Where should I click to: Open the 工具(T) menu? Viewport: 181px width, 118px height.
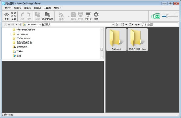point(47,8)
